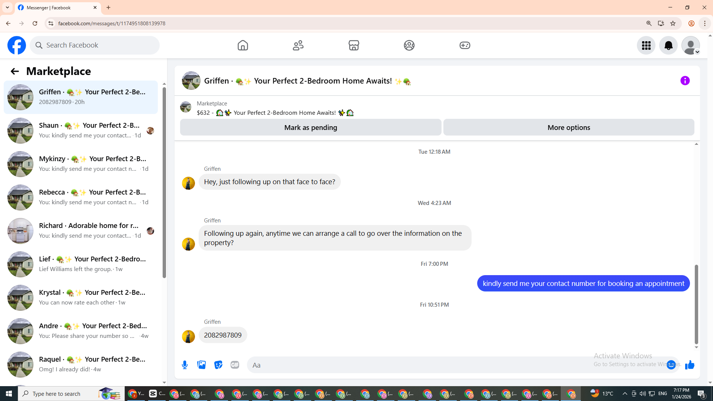Click More options button

click(569, 127)
